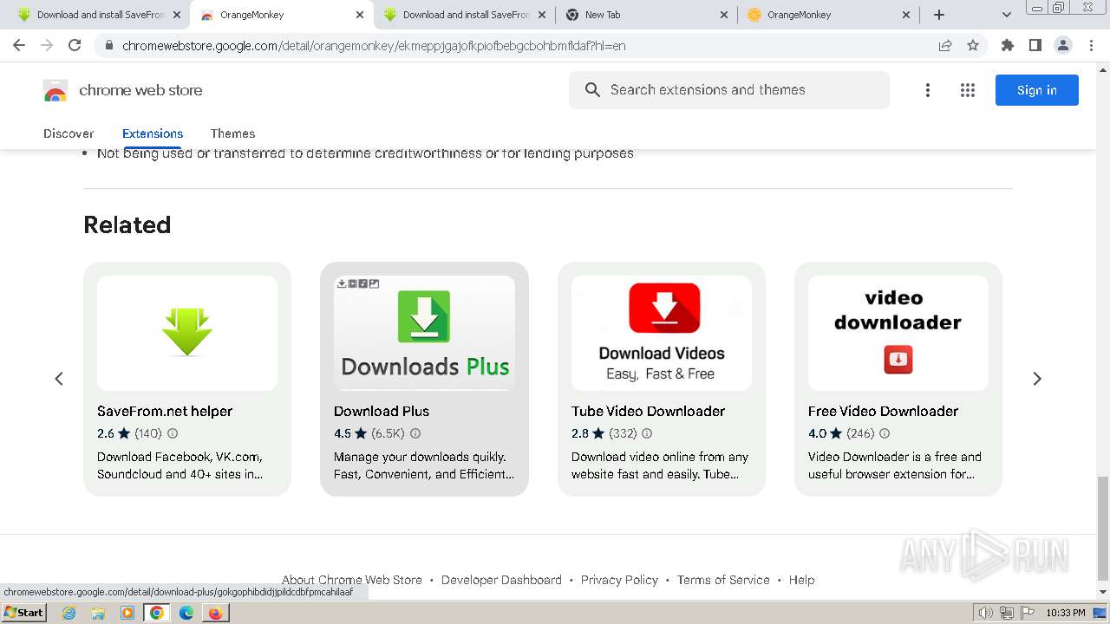Open Windows Media Player from taskbar
Image resolution: width=1110 pixels, height=624 pixels.
tap(127, 613)
